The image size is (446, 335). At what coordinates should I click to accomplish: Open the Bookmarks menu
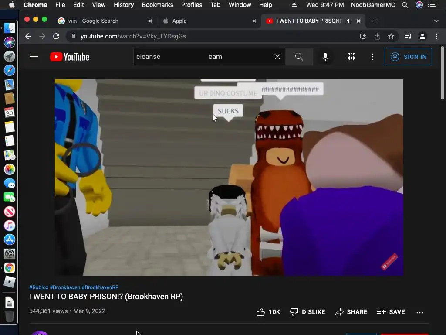[158, 5]
